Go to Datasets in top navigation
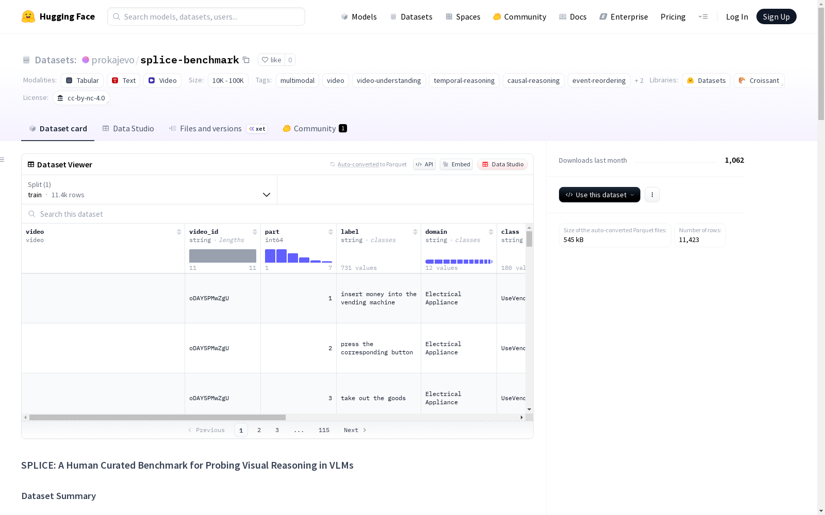The height and width of the screenshot is (515, 825). pyautogui.click(x=411, y=16)
